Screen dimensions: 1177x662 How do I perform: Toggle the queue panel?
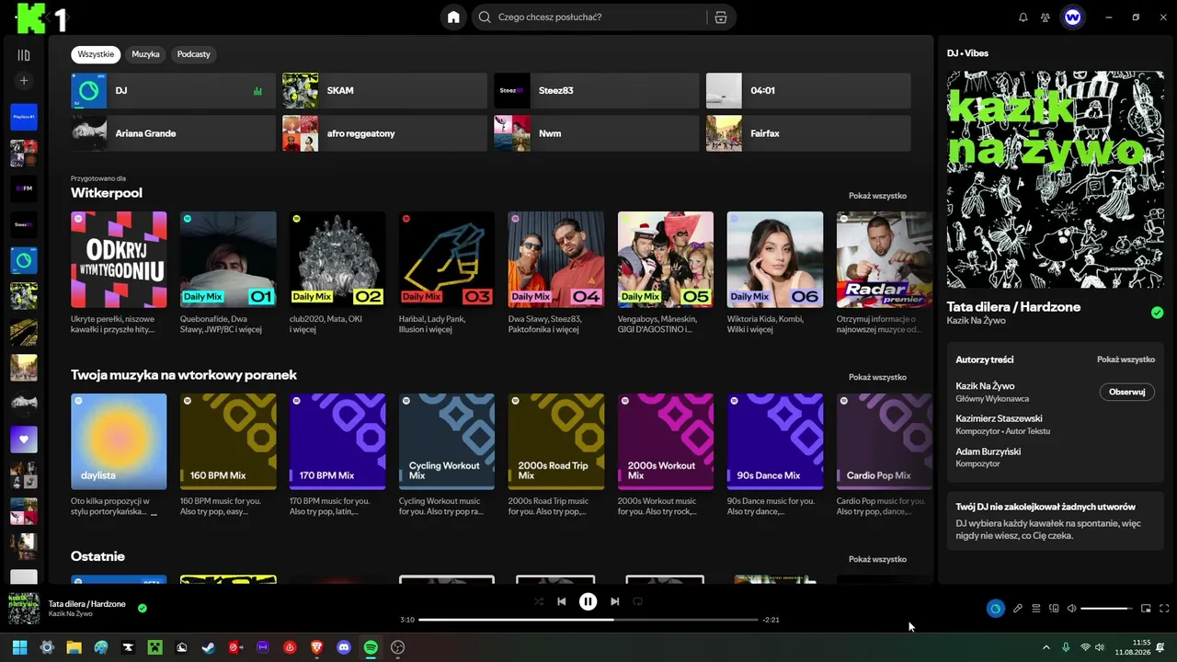point(1035,608)
